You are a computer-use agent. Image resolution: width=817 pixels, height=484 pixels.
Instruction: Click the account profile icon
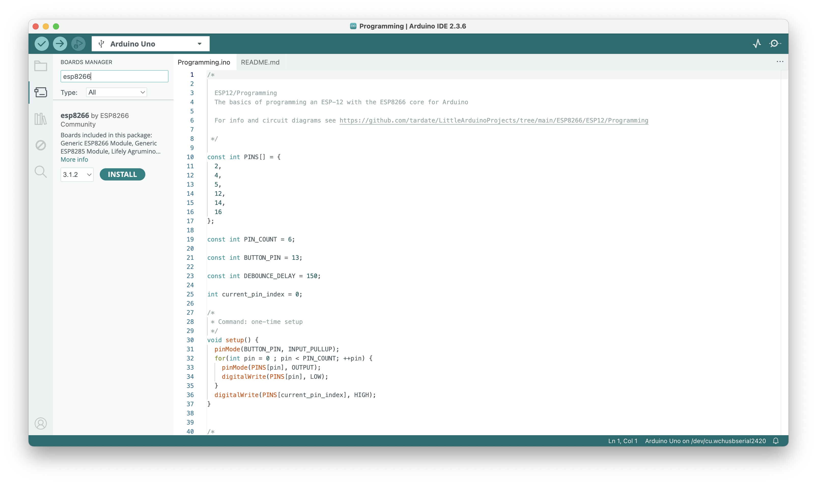point(41,423)
